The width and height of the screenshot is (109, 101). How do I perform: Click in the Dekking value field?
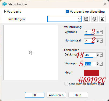click(90, 55)
